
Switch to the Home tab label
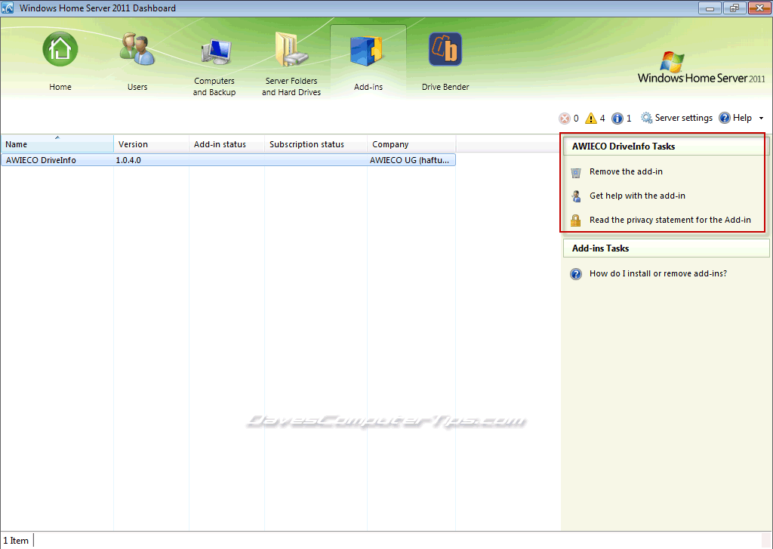[x=60, y=87]
